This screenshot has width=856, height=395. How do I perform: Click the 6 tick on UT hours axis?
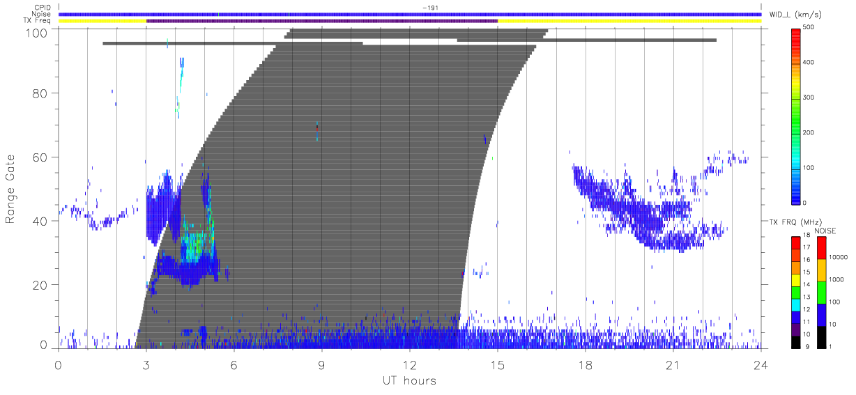coord(234,364)
